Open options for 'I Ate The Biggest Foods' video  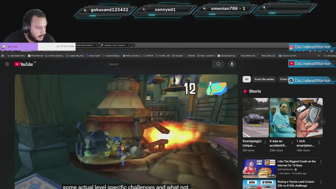point(321,162)
